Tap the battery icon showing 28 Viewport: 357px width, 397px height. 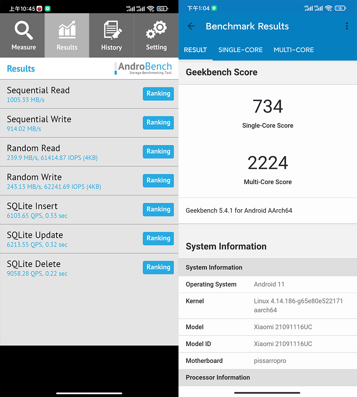(x=162, y=8)
